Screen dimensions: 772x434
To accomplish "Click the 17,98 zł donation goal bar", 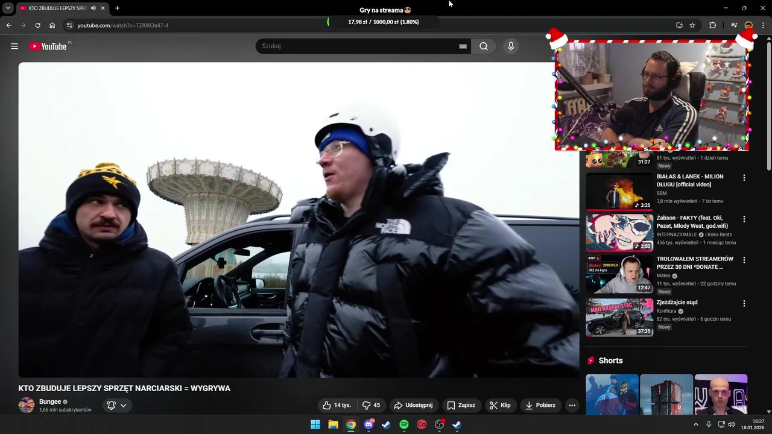I will tap(383, 22).
